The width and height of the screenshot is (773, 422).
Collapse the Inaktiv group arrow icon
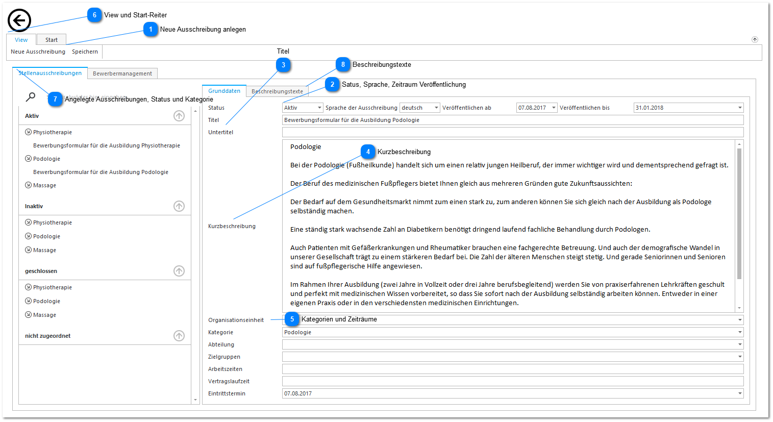pos(179,206)
